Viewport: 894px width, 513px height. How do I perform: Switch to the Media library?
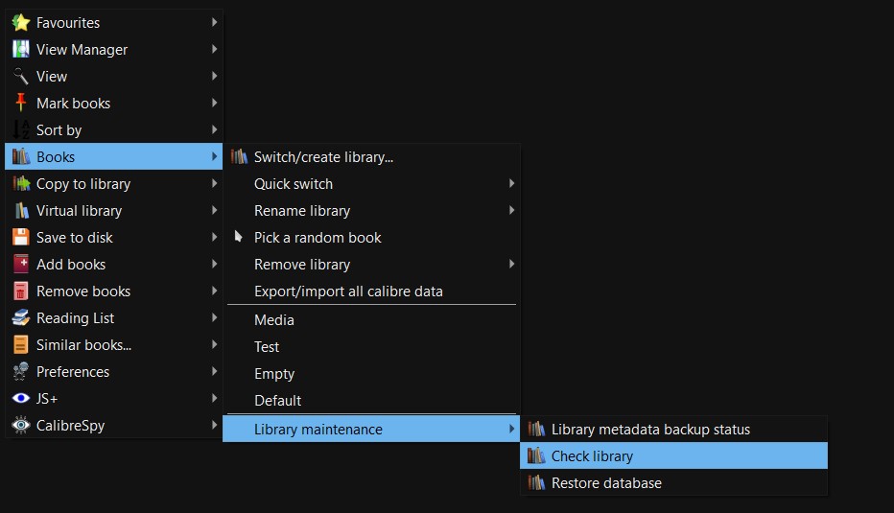(x=274, y=320)
